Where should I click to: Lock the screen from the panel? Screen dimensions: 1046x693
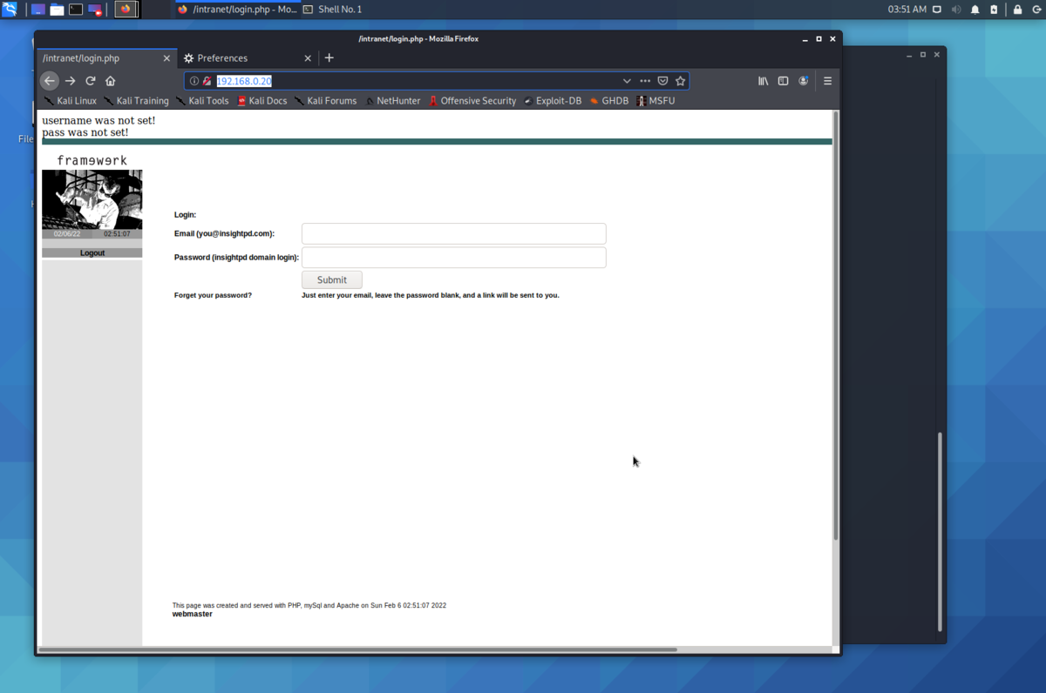pyautogui.click(x=1017, y=10)
